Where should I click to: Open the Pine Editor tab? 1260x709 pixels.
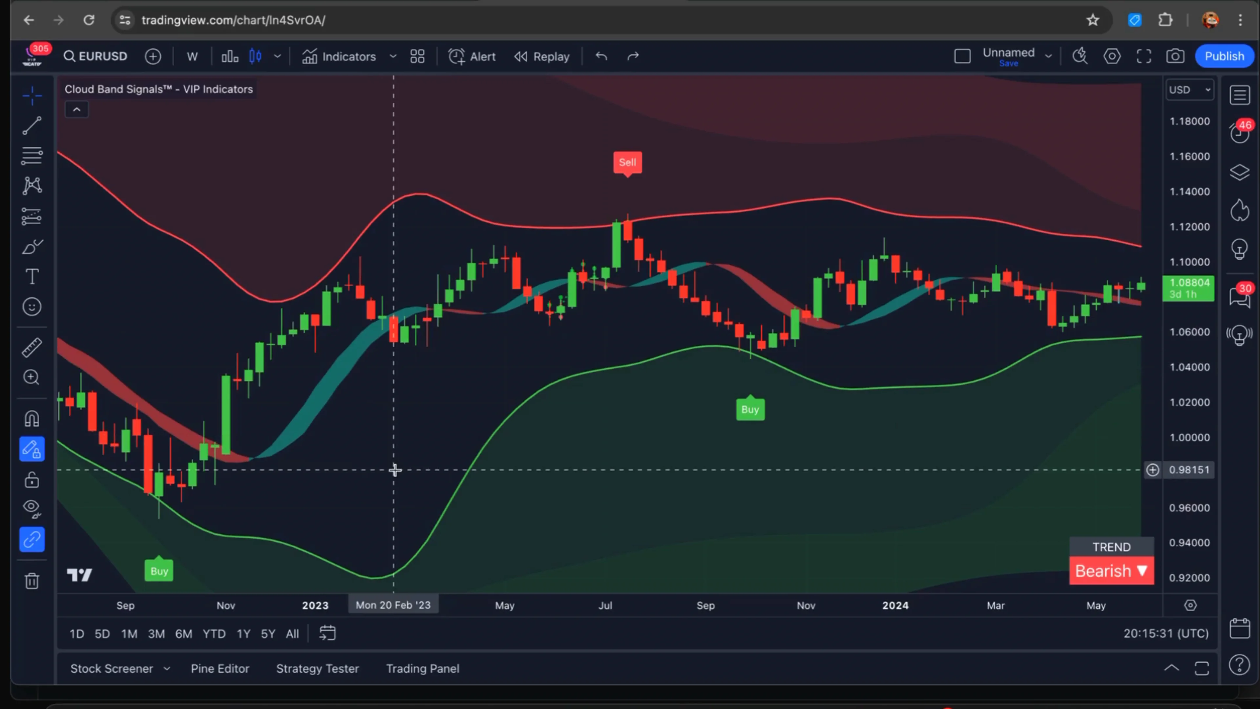(220, 668)
